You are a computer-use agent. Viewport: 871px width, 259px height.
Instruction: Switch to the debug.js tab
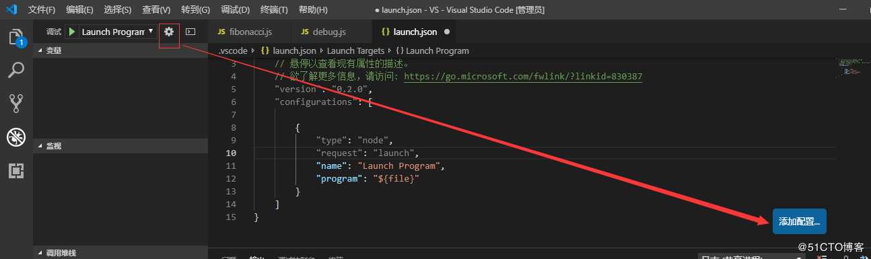331,32
